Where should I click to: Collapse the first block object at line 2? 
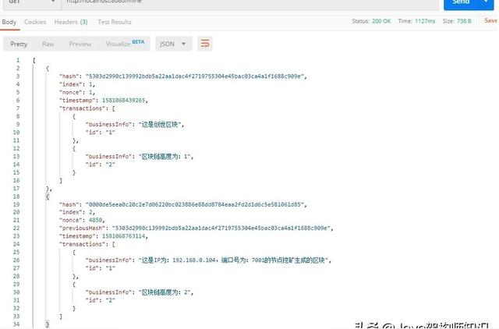click(47, 68)
